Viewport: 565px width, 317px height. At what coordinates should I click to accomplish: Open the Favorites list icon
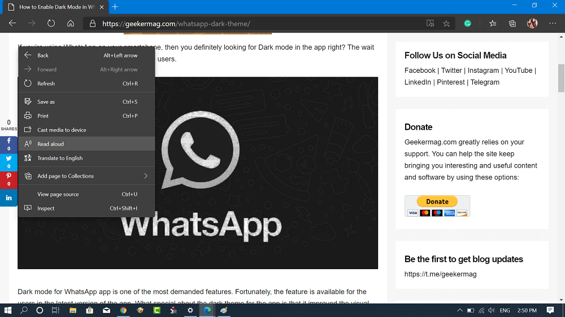pos(493,24)
